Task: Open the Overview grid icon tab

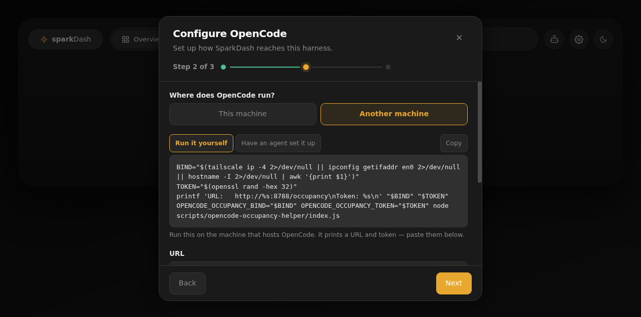Action: (x=126, y=40)
